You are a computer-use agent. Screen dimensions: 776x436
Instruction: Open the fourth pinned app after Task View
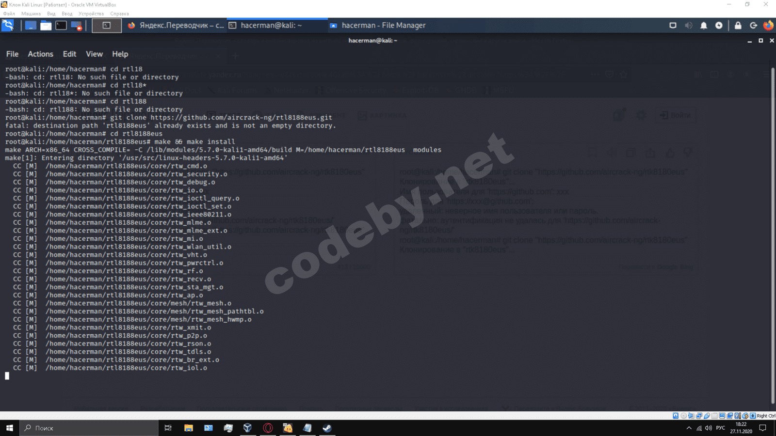pos(228,428)
